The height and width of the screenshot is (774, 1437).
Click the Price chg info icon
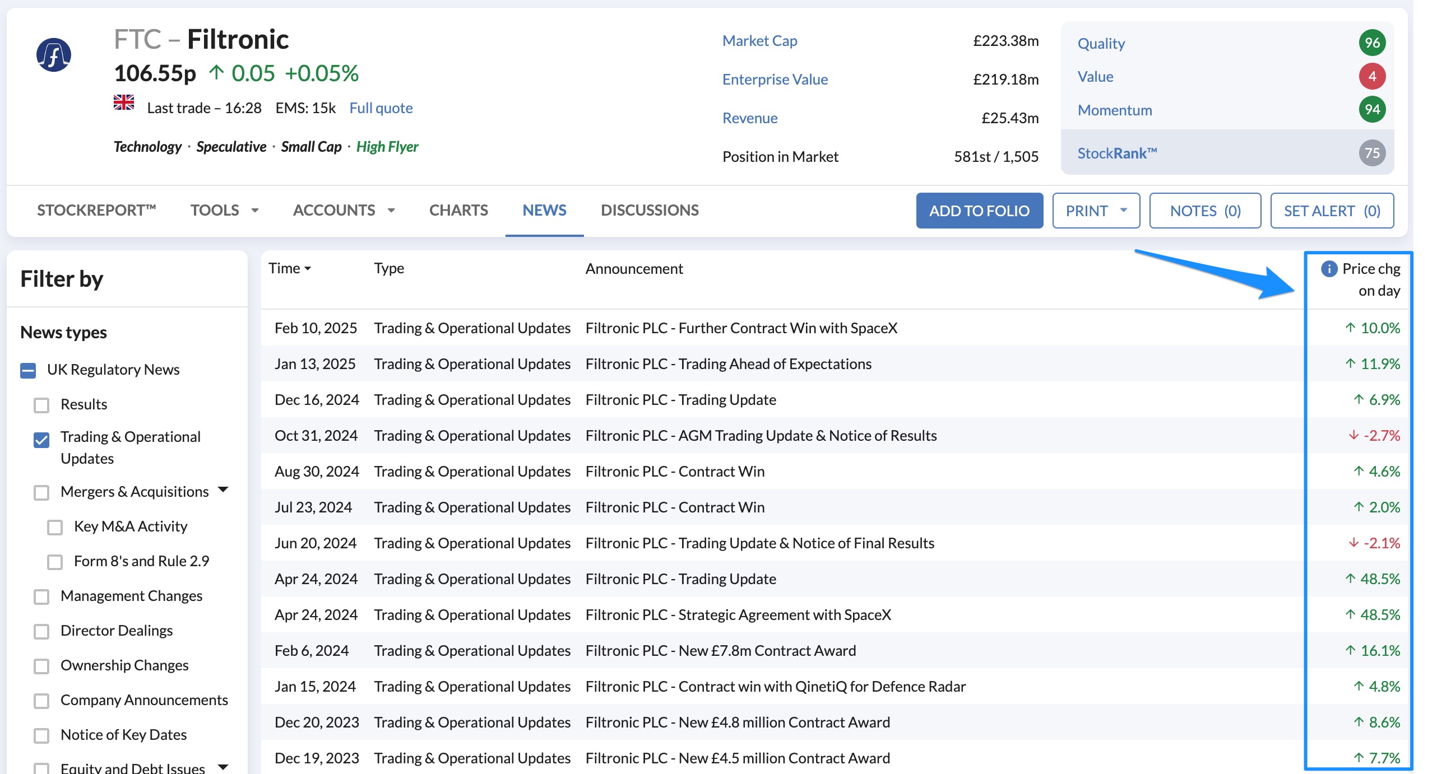coord(1329,269)
